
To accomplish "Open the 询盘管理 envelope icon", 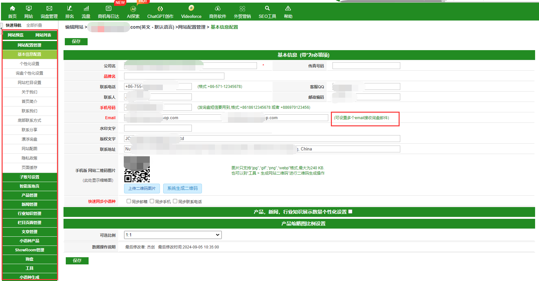I will (49, 8).
